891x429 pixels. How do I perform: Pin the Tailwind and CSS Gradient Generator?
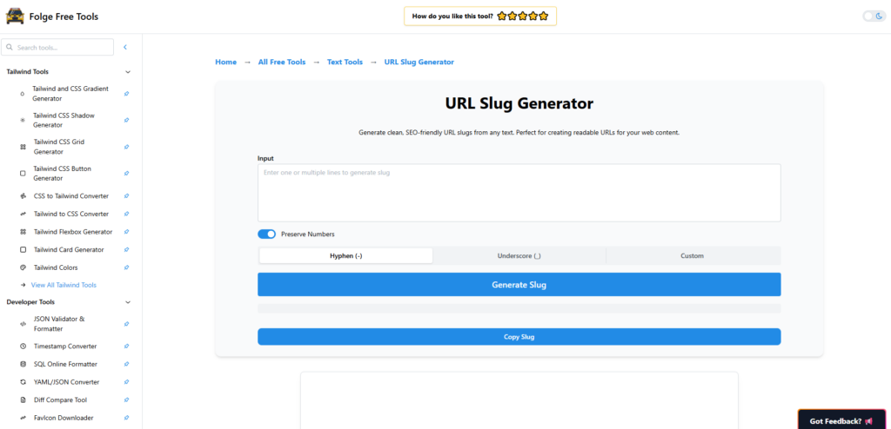click(x=127, y=94)
